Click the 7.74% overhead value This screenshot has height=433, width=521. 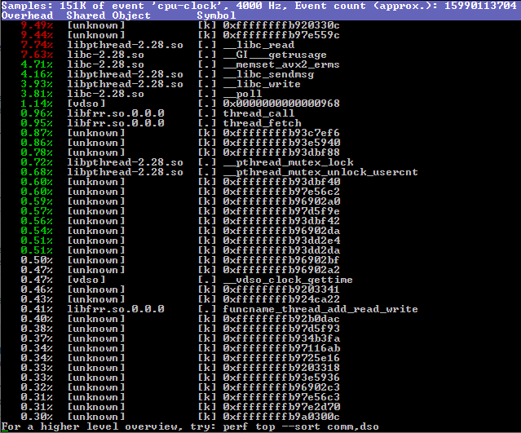(37, 45)
